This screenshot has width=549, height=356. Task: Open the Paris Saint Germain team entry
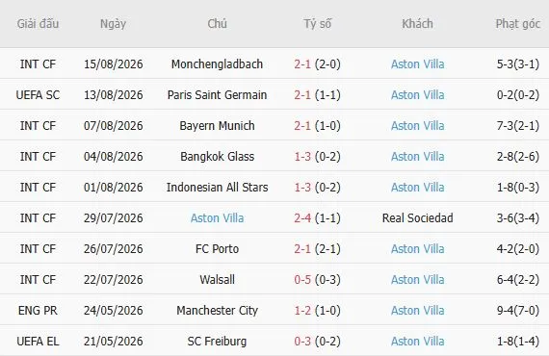pyautogui.click(x=217, y=94)
